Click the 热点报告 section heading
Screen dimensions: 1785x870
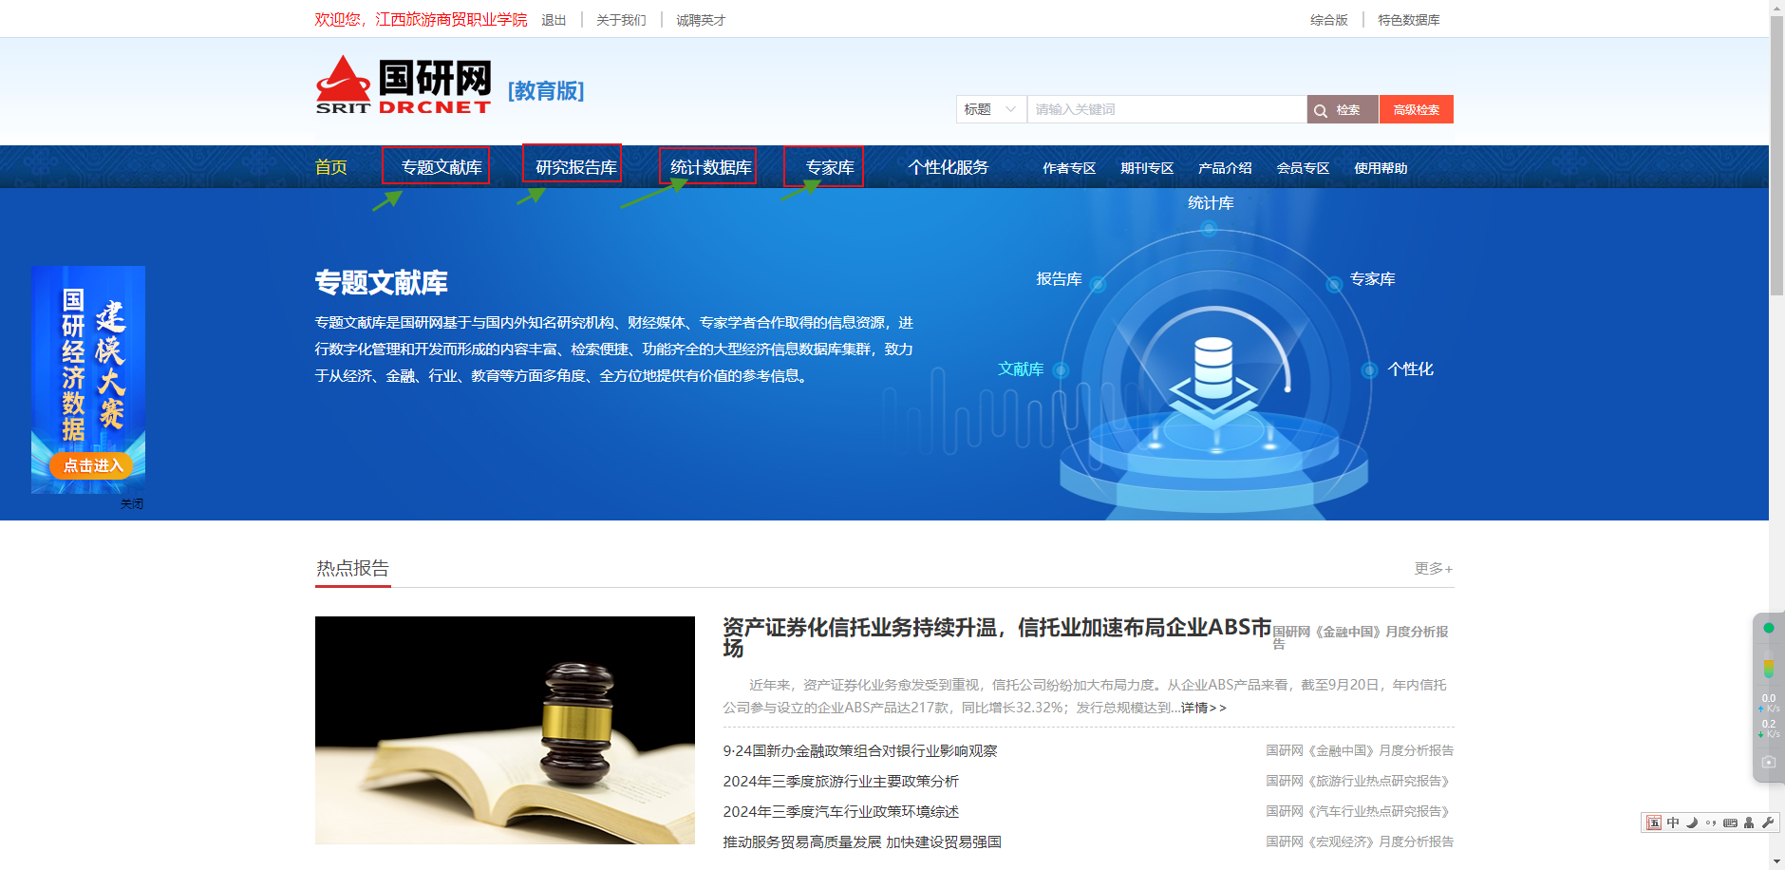[352, 568]
